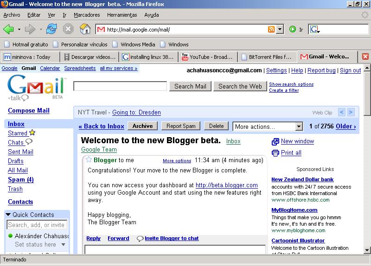Forward this message
371x266 pixels.
click(x=118, y=238)
